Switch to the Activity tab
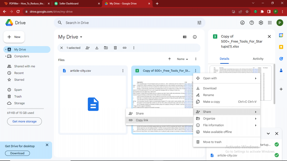287x161 pixels. pyautogui.click(x=258, y=59)
